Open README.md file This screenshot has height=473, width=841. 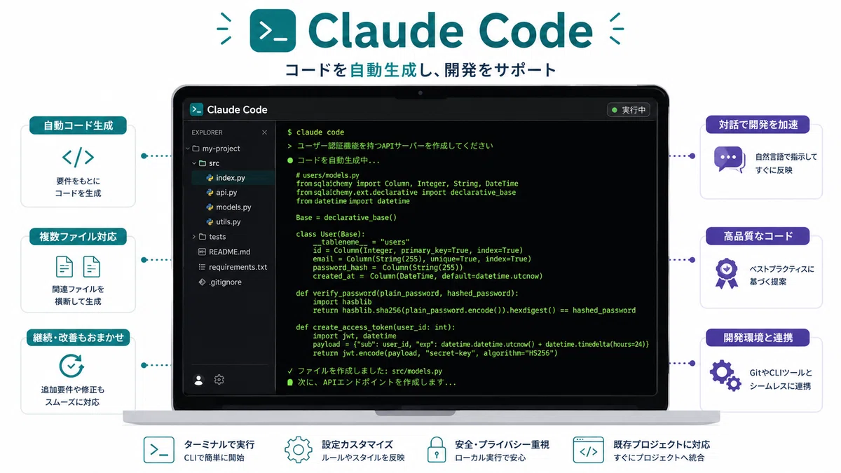point(229,252)
